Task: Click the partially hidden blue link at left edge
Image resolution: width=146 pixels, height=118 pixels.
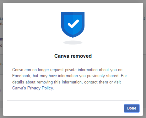Action: [x=1, y=91]
